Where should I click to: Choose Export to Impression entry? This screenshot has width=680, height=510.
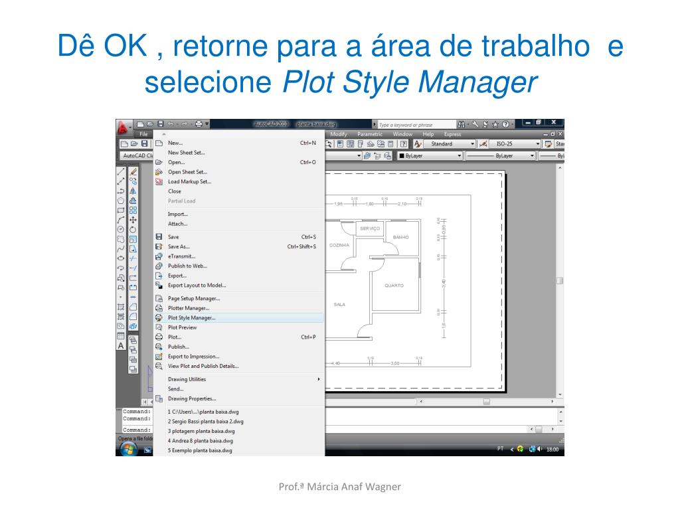[239, 357]
